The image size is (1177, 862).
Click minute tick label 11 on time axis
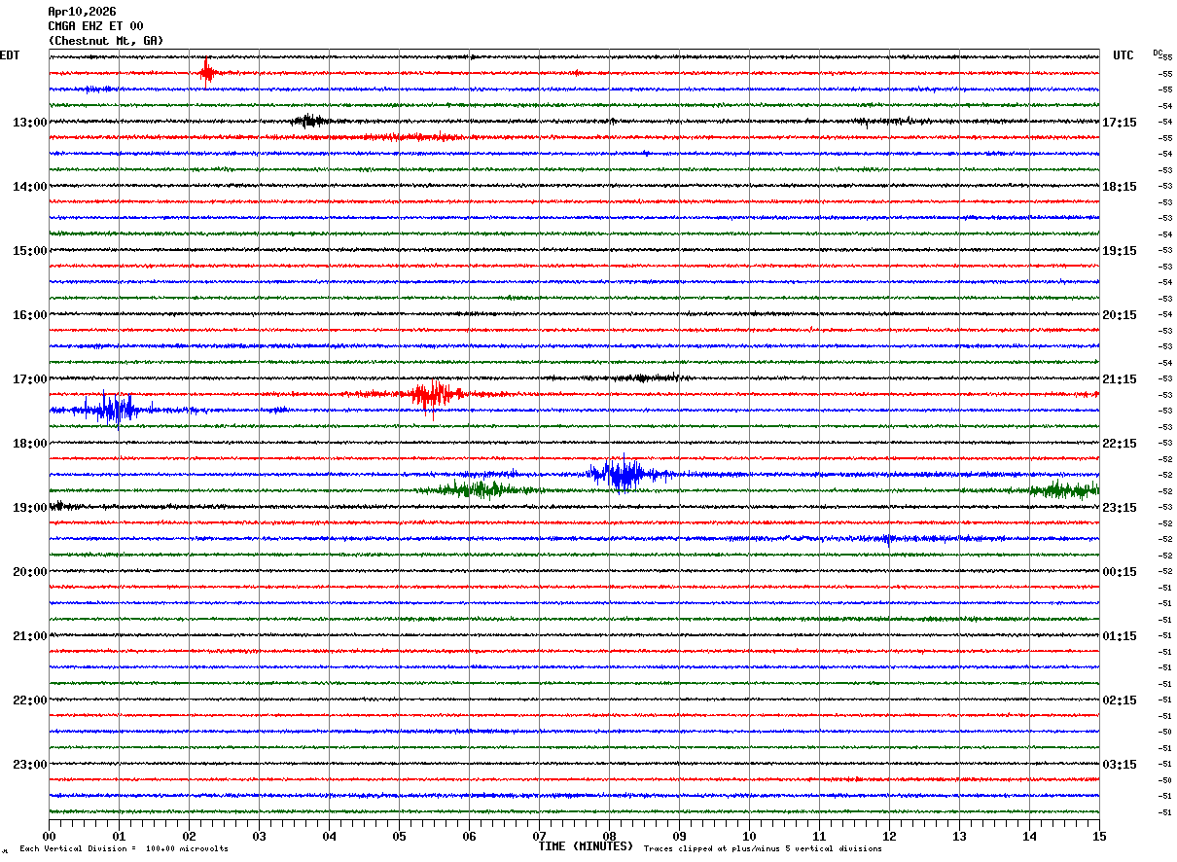(819, 837)
